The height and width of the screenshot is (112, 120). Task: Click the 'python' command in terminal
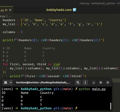click(84, 89)
